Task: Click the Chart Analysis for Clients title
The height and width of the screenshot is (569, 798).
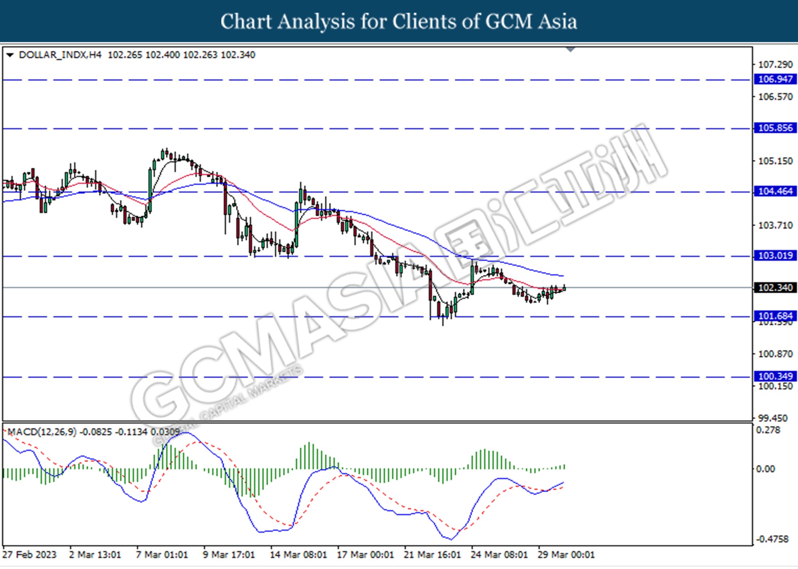Action: tap(399, 21)
